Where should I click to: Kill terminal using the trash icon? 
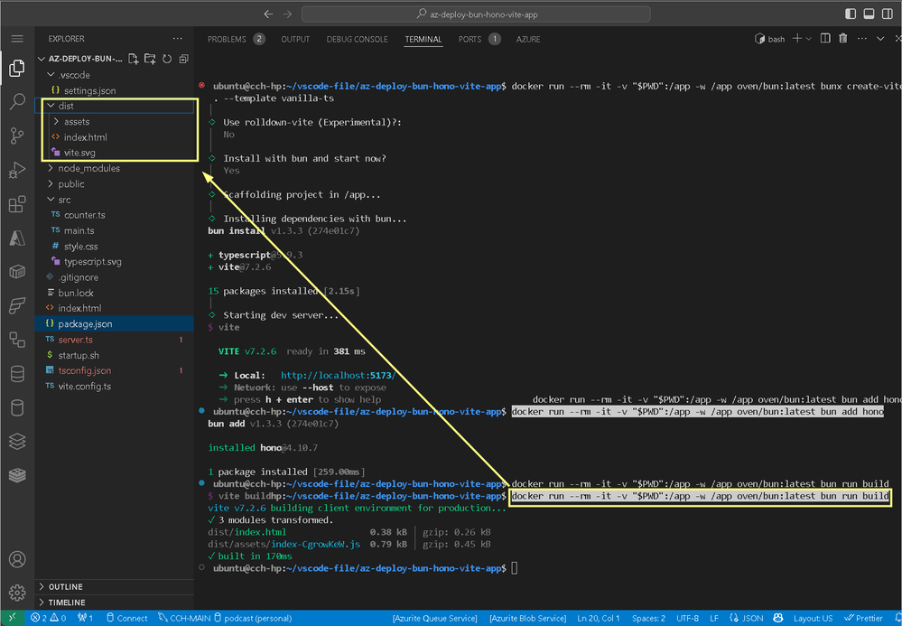pos(842,39)
